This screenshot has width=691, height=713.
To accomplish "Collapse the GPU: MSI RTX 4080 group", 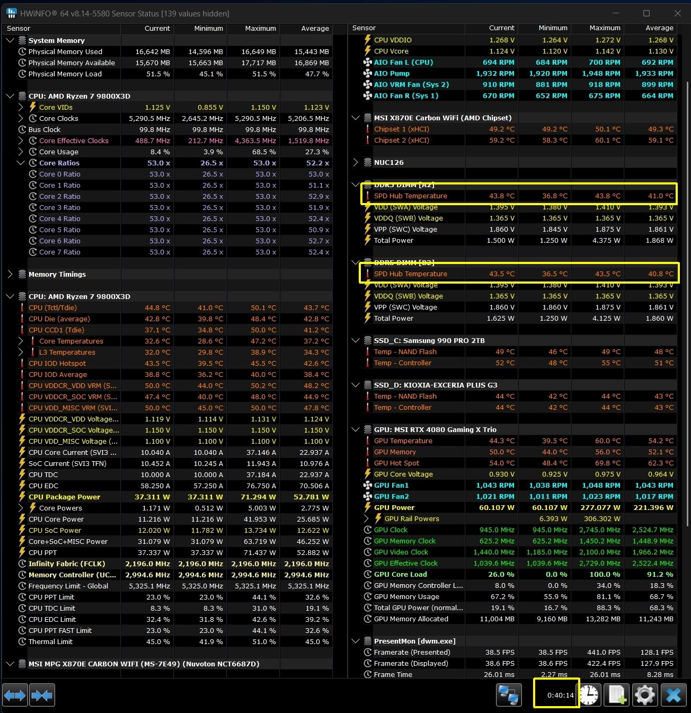I will (356, 430).
